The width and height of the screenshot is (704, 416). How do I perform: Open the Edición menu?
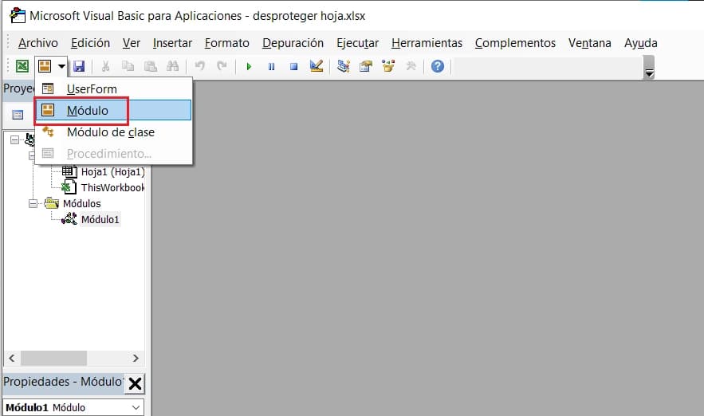coord(90,42)
